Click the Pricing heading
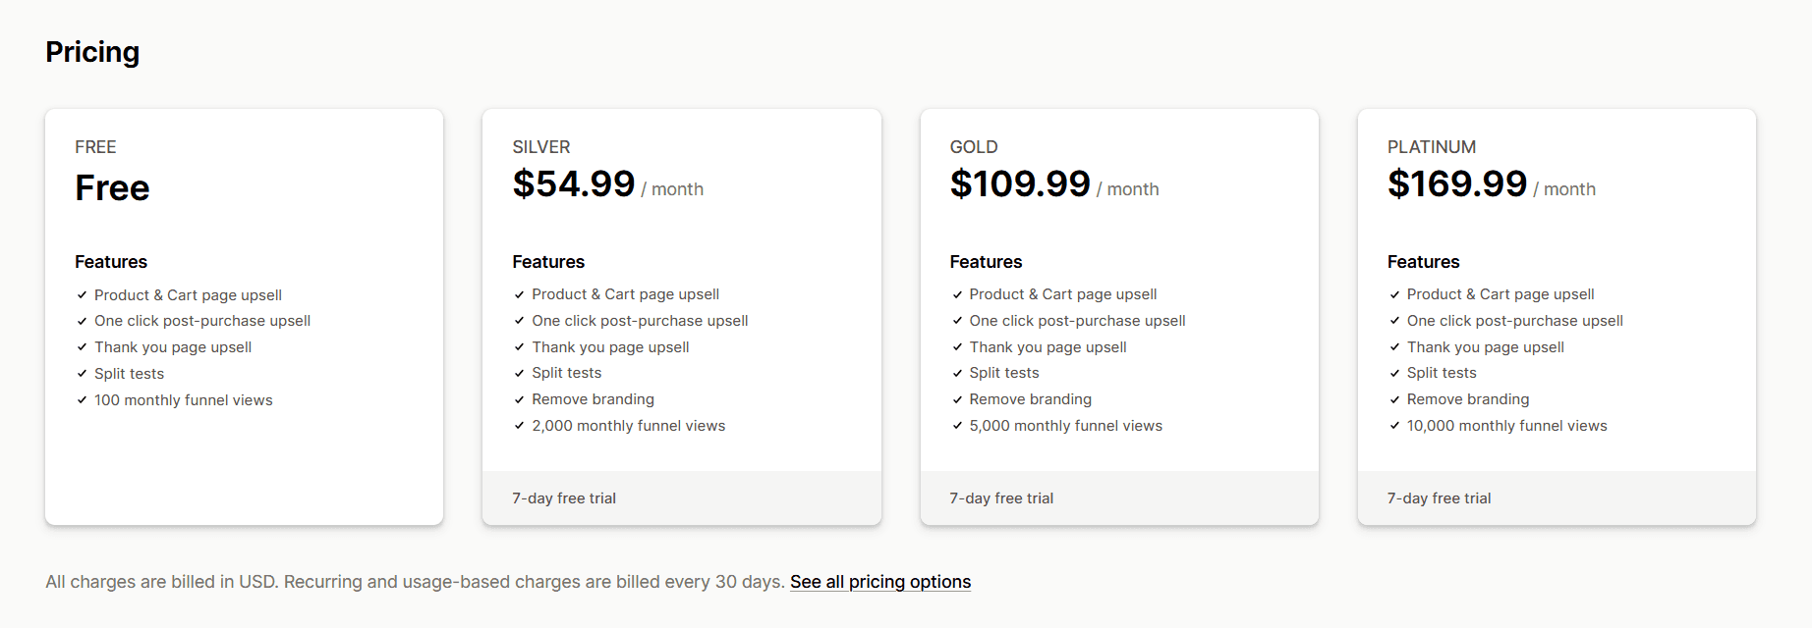Image resolution: width=1812 pixels, height=628 pixels. (x=91, y=52)
